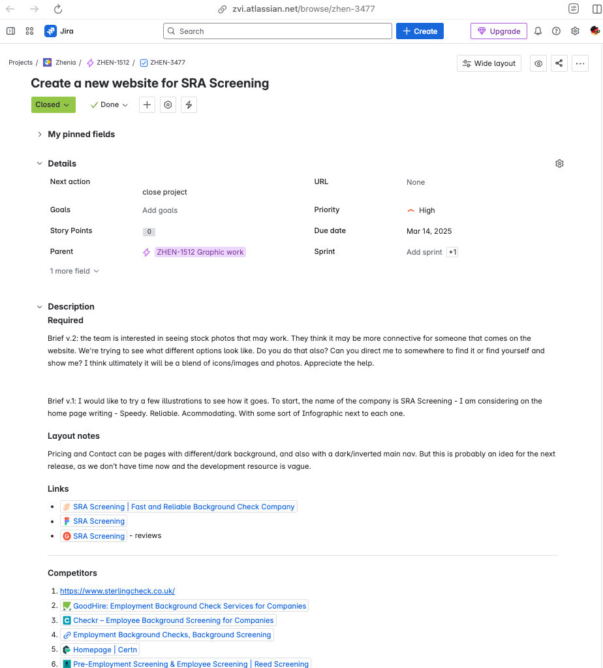The height and width of the screenshot is (668, 603).
Task: Click the High priority arrow icon
Action: click(410, 210)
